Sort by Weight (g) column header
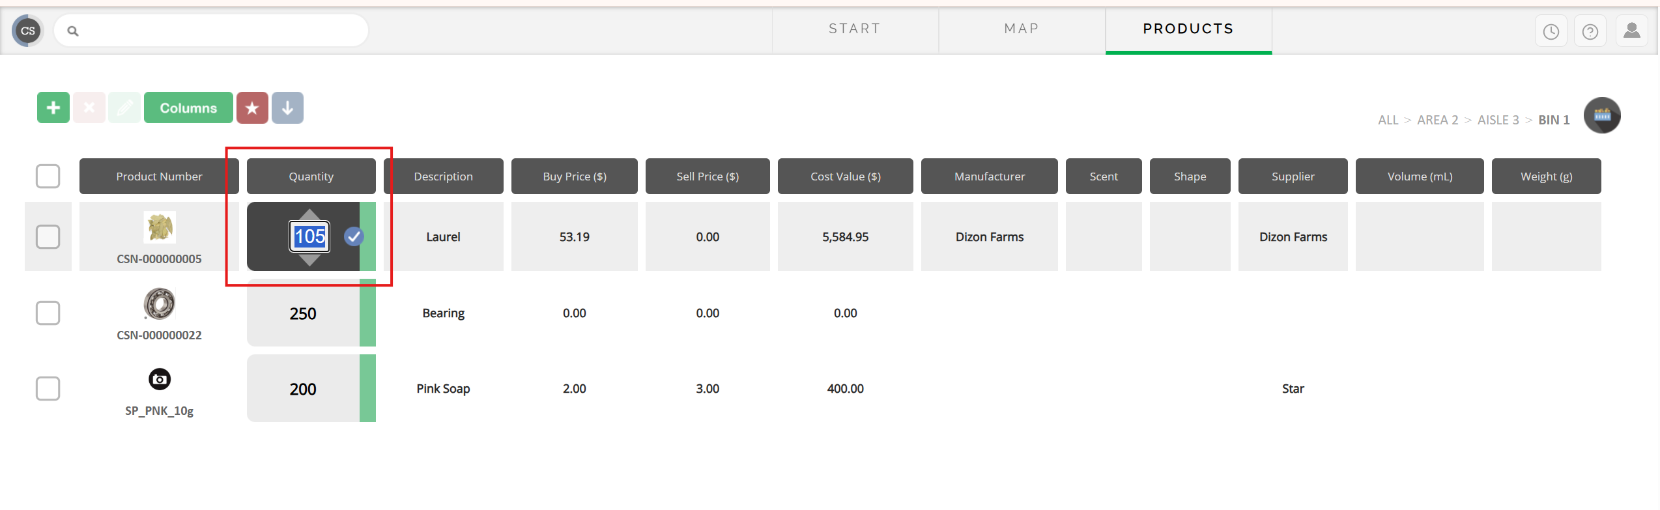 (x=1547, y=177)
